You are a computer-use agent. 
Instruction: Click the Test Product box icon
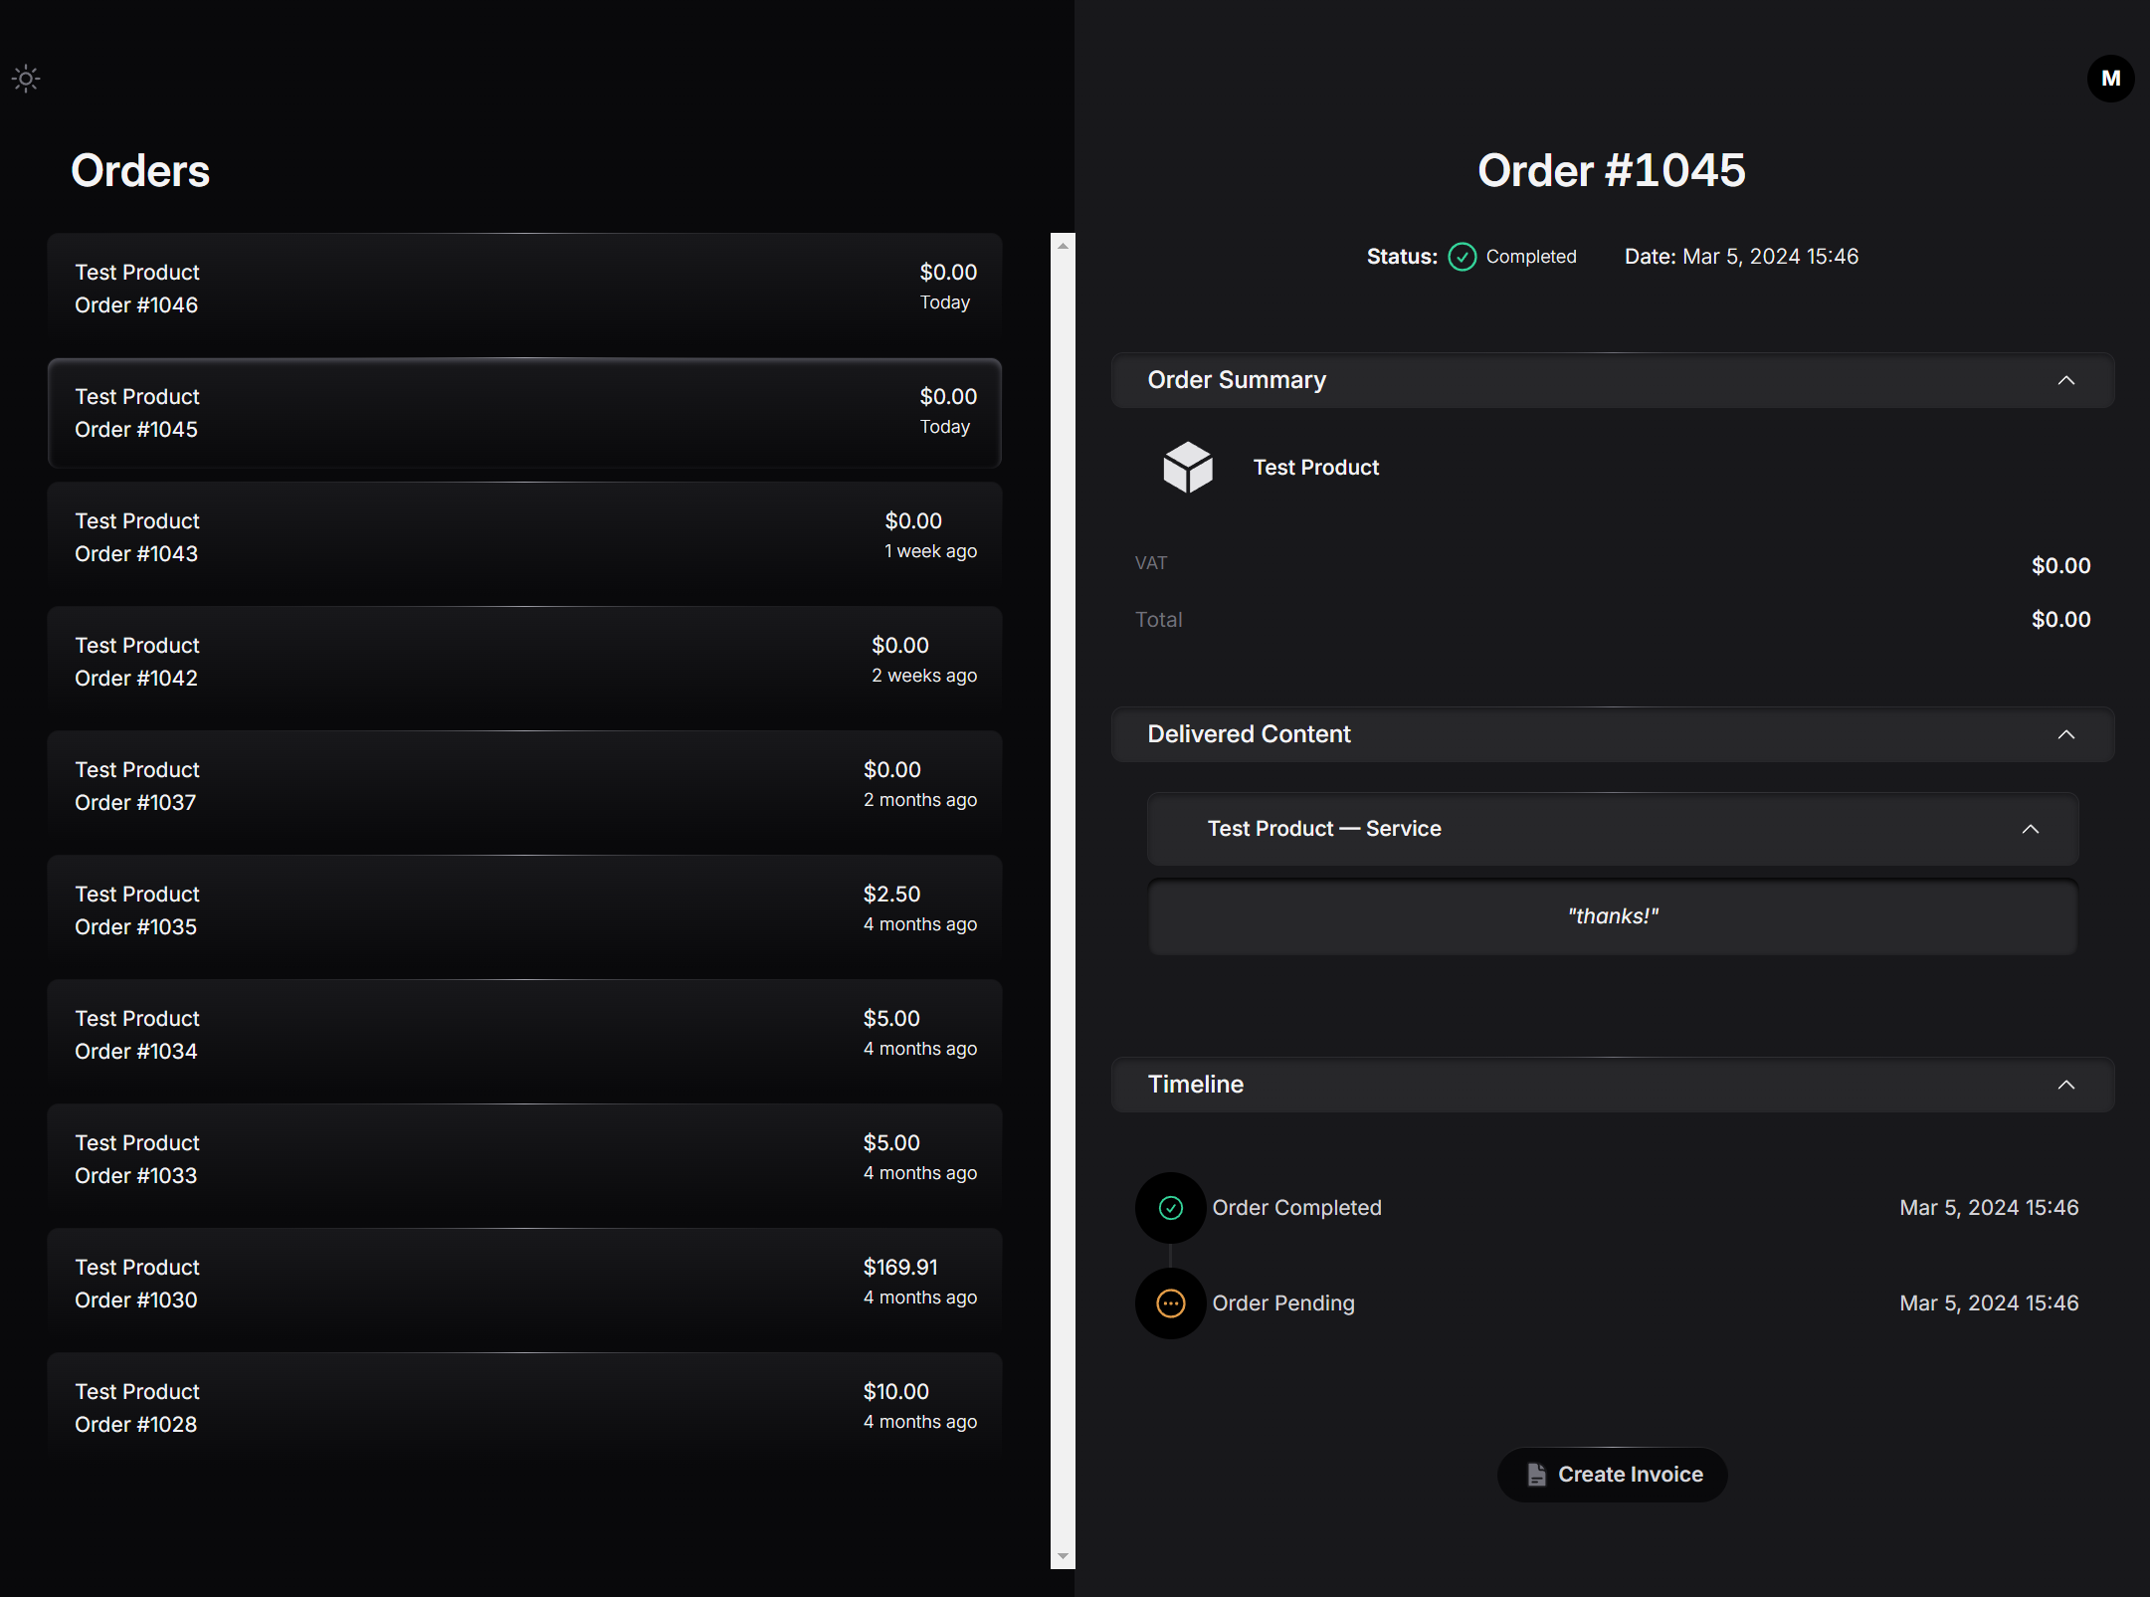[x=1188, y=468]
